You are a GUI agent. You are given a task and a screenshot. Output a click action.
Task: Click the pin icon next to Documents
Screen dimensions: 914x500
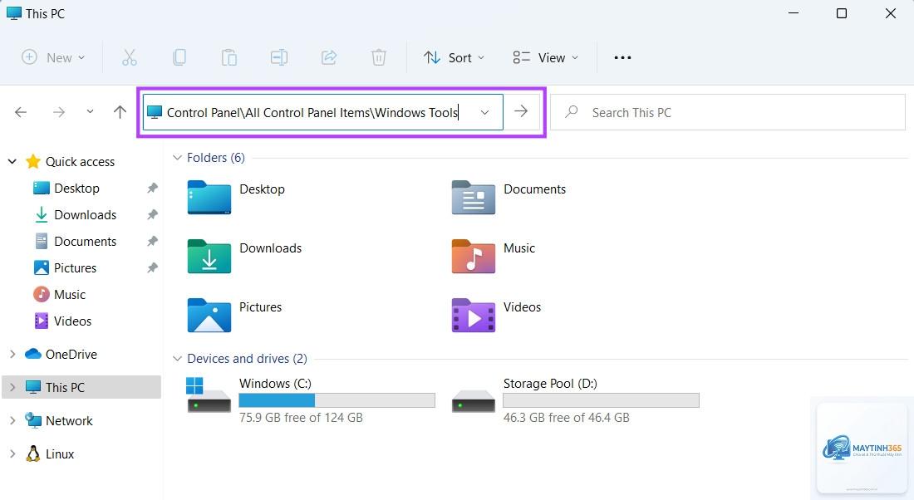pos(152,241)
